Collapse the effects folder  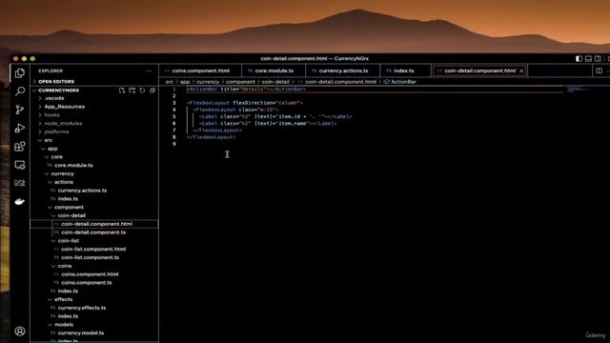click(94, 299)
